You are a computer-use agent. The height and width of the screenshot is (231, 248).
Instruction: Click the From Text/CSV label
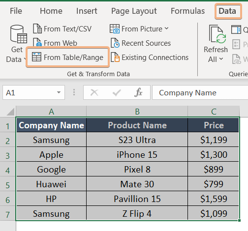(67, 29)
